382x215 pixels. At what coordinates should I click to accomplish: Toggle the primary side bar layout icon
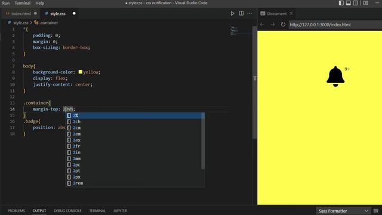point(341,3)
